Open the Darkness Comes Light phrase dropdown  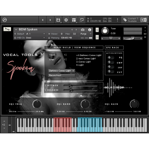point(62,71)
